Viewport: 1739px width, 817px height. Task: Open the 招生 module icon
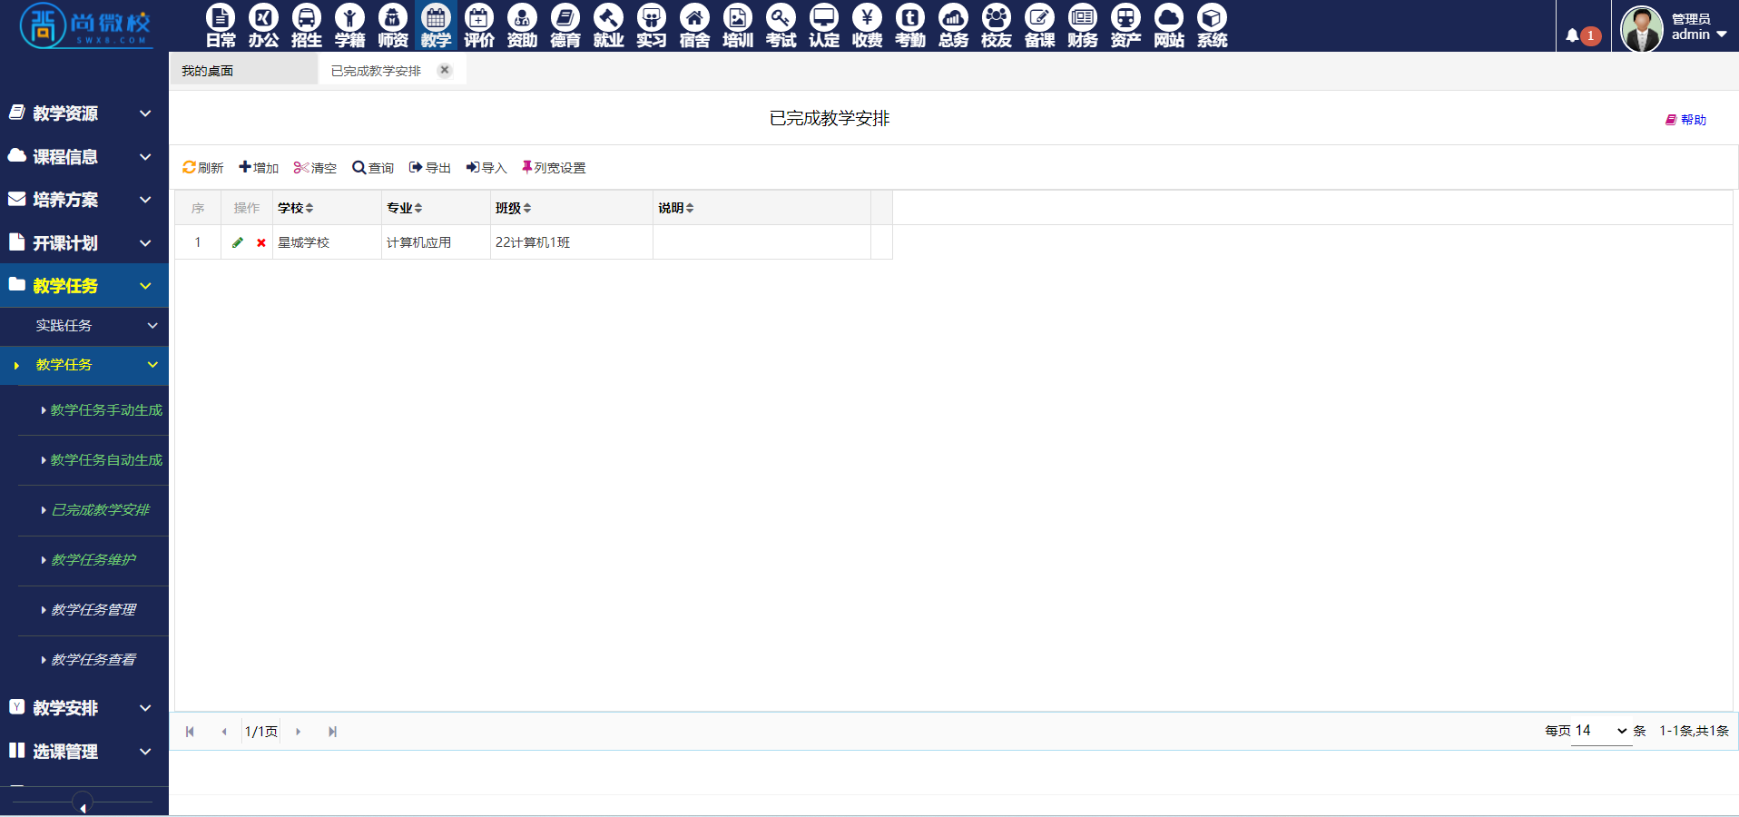point(307,25)
